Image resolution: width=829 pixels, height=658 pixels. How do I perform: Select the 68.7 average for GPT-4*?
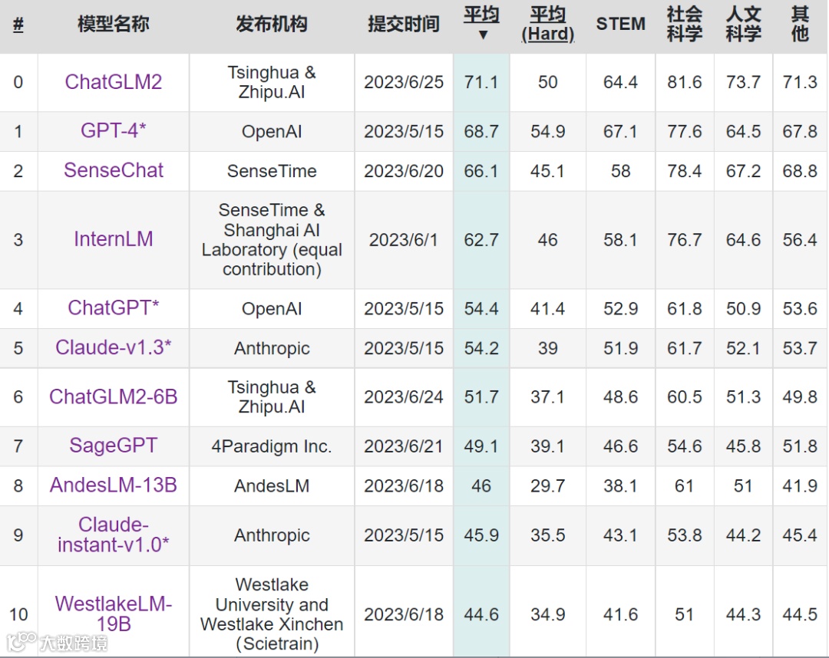coord(481,131)
